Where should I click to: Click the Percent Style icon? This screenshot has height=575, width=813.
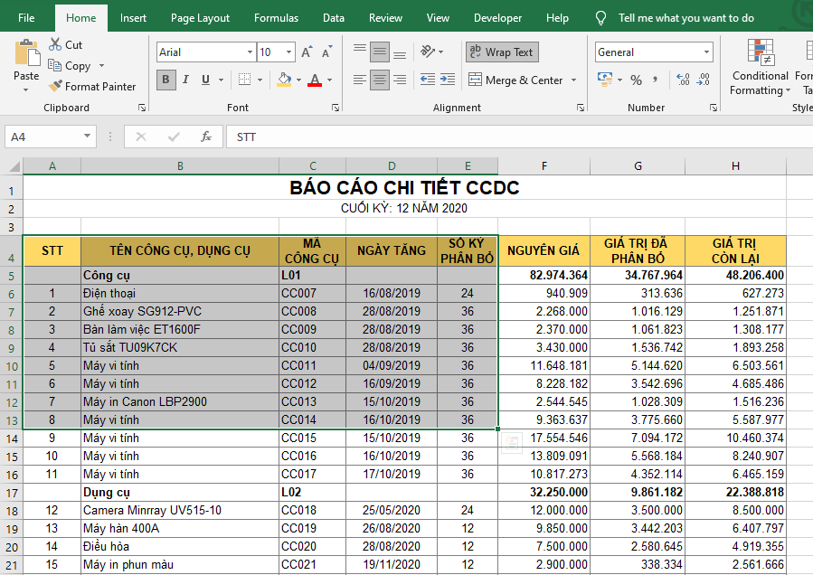point(636,80)
